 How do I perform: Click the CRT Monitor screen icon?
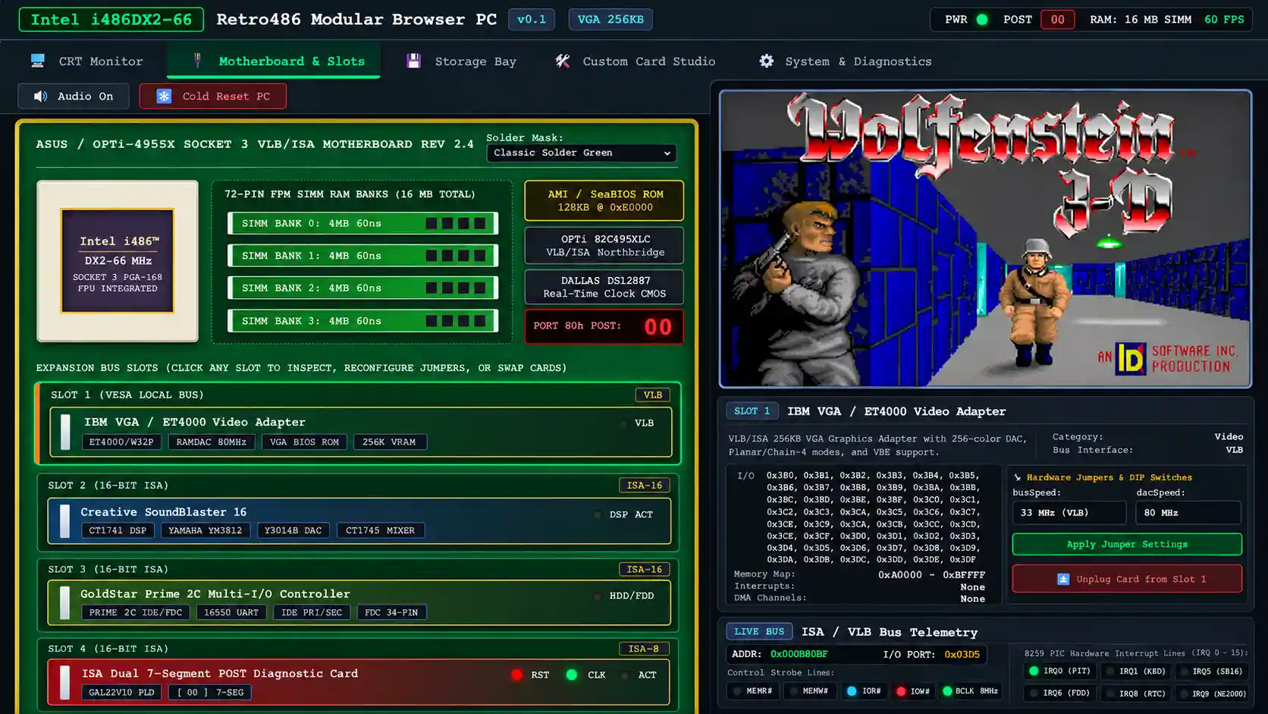pyautogui.click(x=37, y=61)
